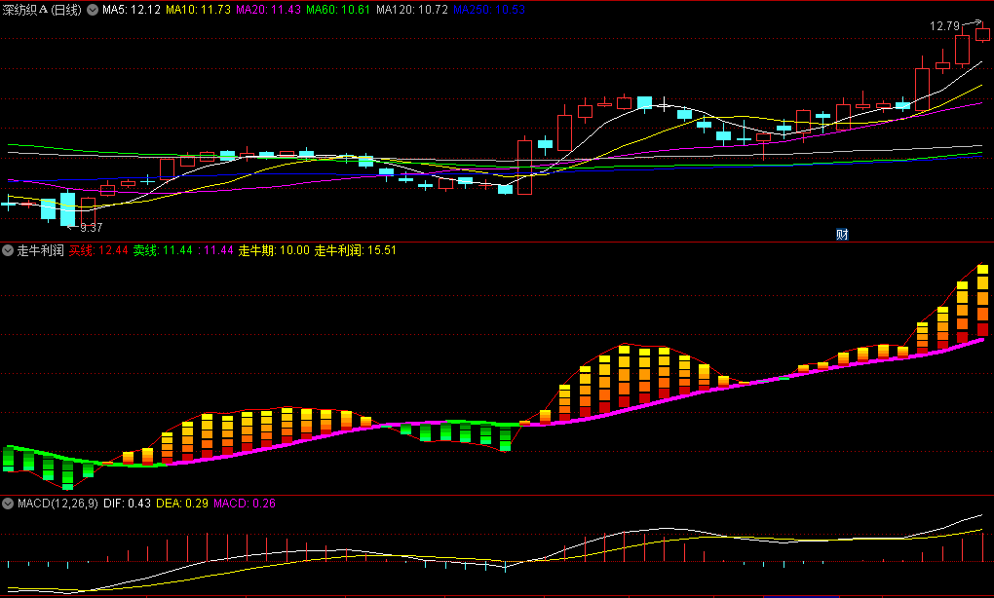
Task: Select the 深纺织A (日线) stock title
Action: 42,10
